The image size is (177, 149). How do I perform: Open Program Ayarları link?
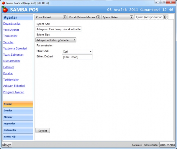click(14, 92)
